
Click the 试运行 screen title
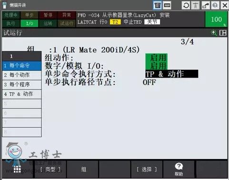[13, 33]
